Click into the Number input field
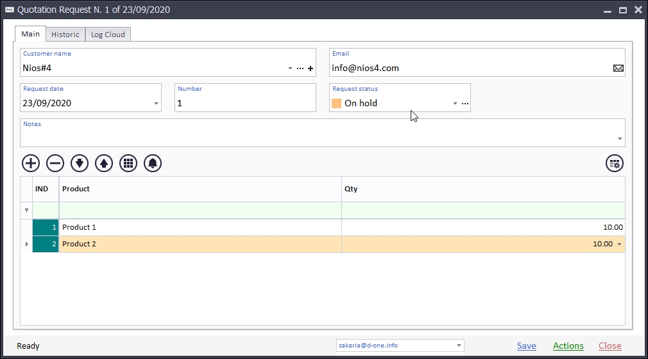 [245, 103]
